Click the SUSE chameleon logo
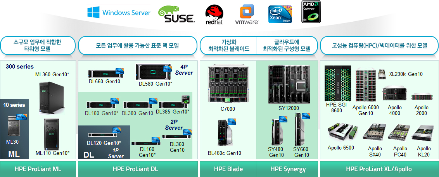This screenshot has width=439, height=177. [176, 15]
